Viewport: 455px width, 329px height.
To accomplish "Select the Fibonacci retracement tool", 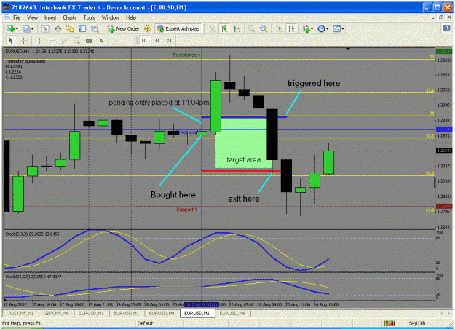I will click(x=76, y=41).
